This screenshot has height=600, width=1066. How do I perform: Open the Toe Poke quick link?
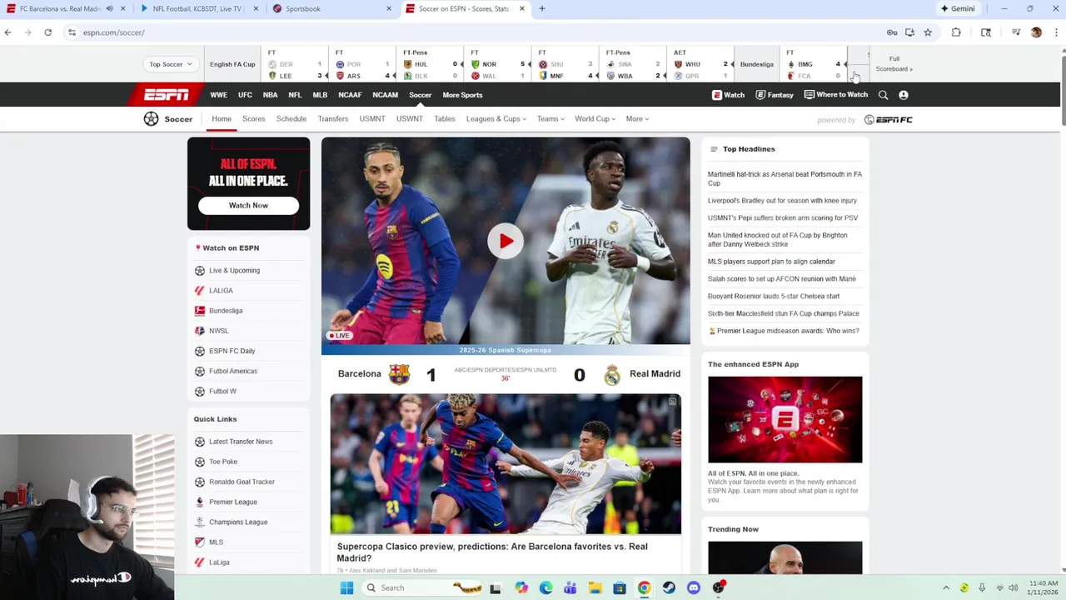223,462
